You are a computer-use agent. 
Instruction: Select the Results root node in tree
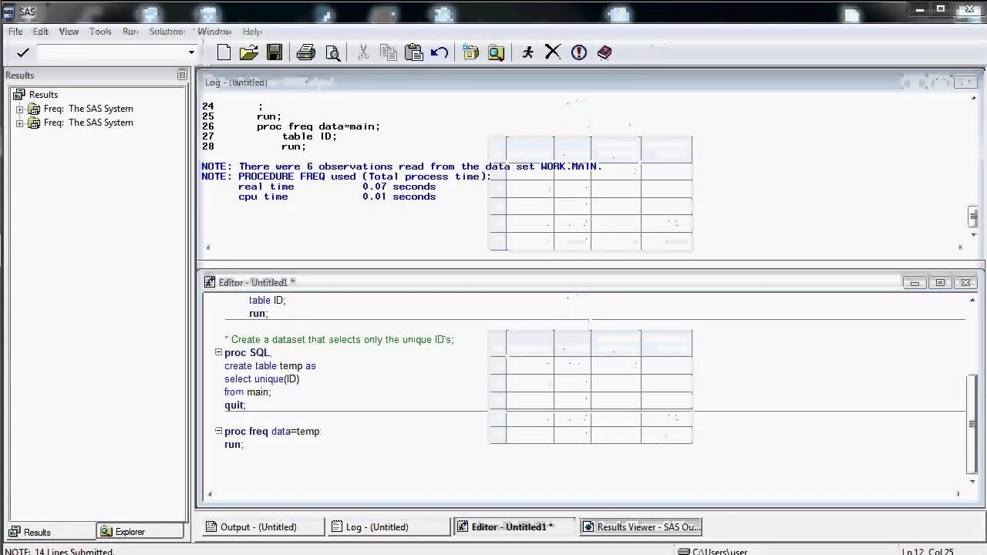pyautogui.click(x=43, y=94)
